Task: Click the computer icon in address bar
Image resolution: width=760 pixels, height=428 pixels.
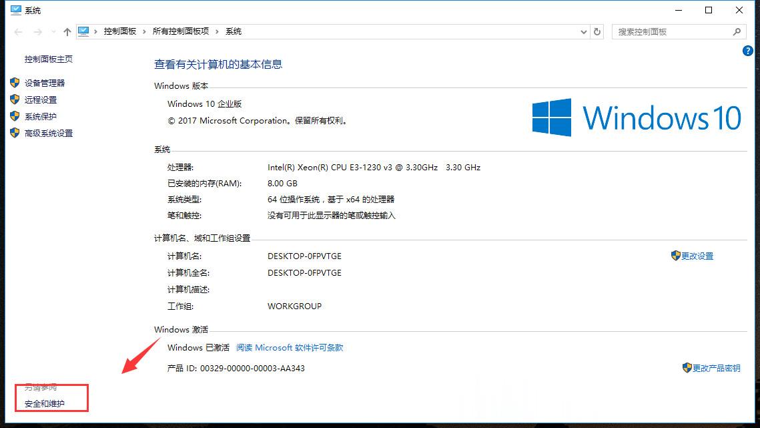Action: (83, 31)
